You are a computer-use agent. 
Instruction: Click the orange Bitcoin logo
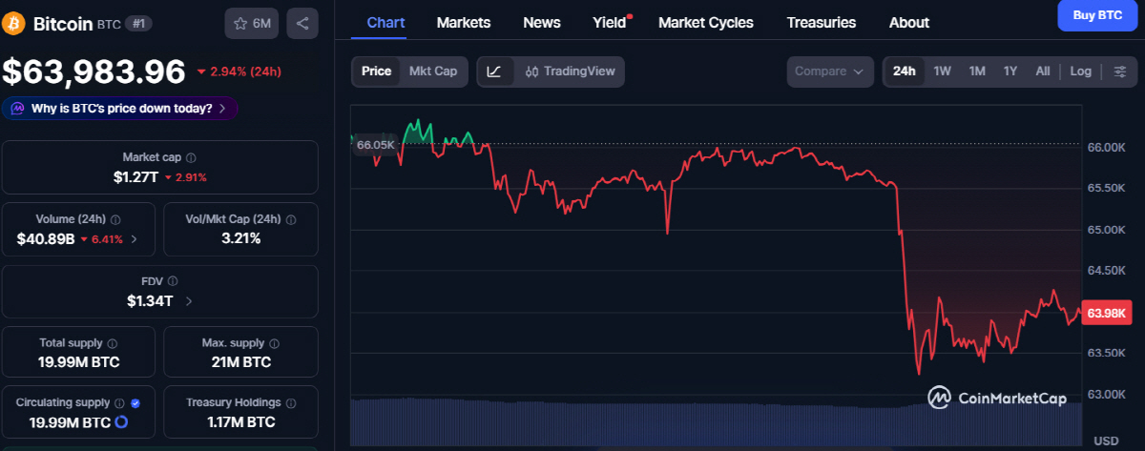(14, 24)
